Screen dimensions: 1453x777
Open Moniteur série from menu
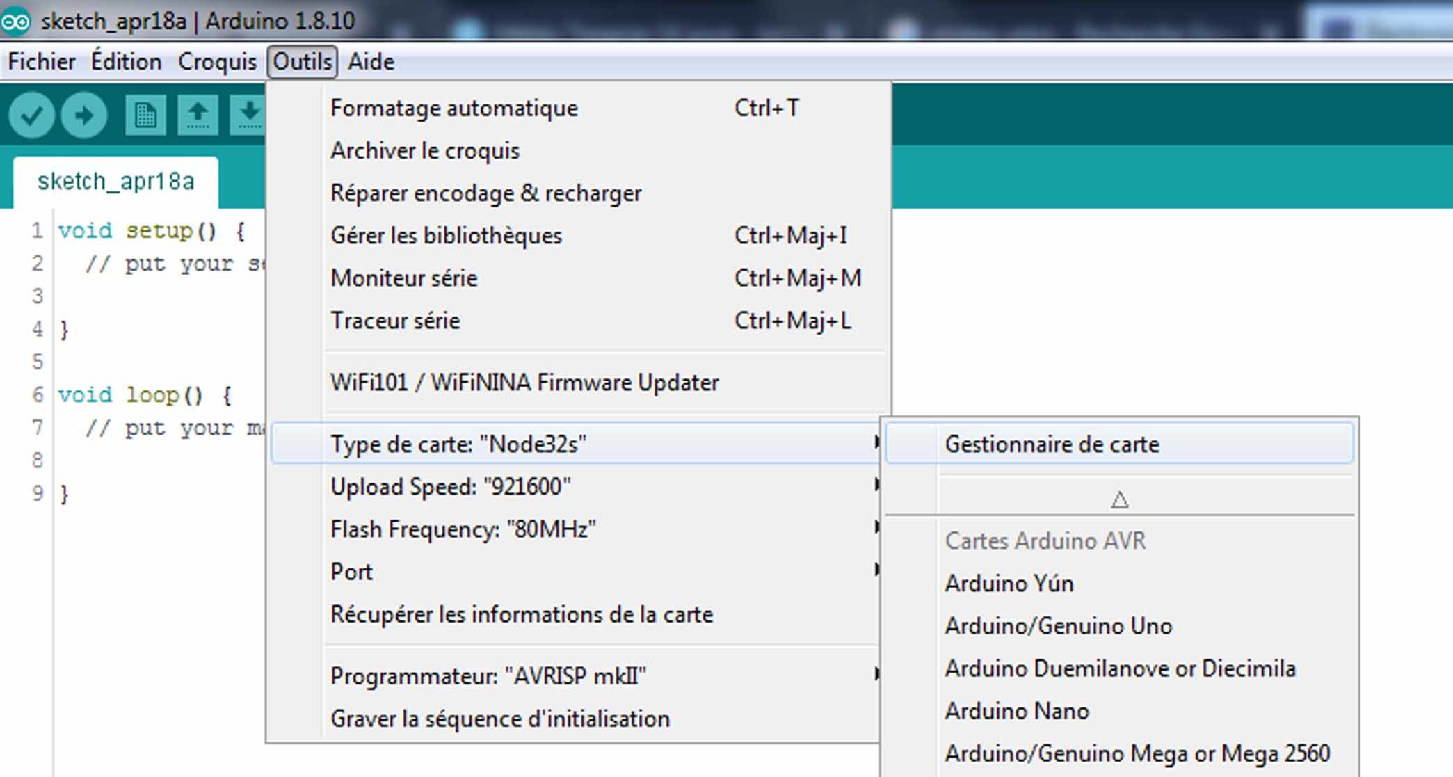[x=404, y=278]
